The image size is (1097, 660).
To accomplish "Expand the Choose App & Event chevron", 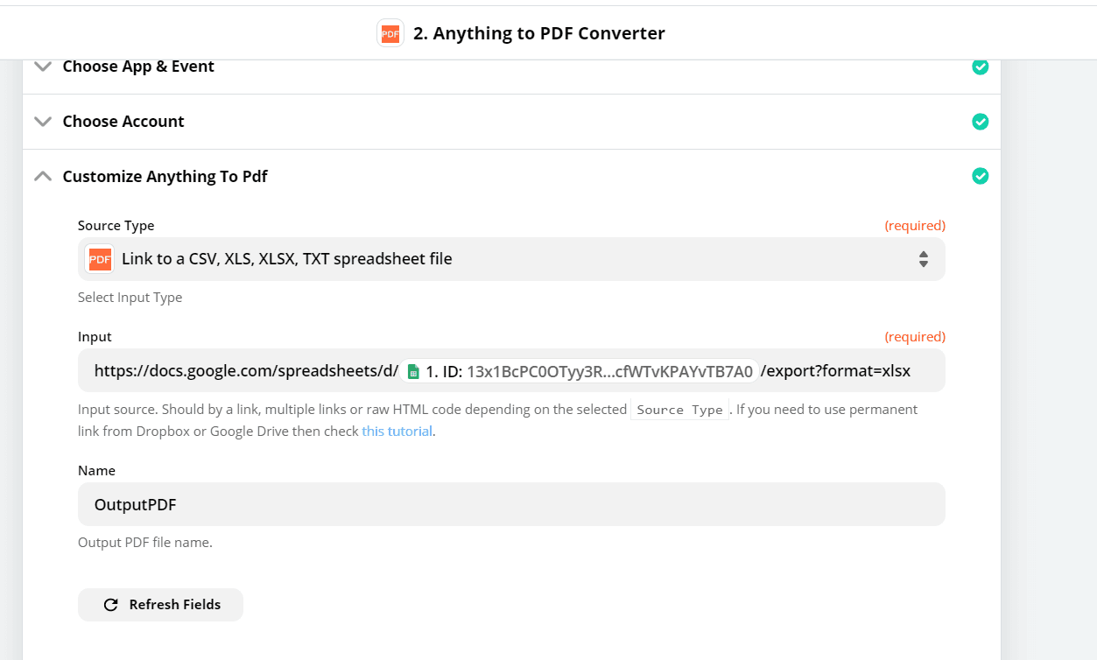I will point(43,67).
